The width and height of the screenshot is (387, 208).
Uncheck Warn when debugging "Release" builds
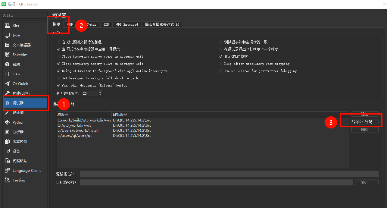pos(58,86)
